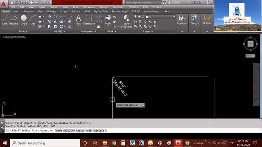Screen dimensions: 262x147
Task: Click the Table icon in Annotation
Action: [x=98, y=27]
